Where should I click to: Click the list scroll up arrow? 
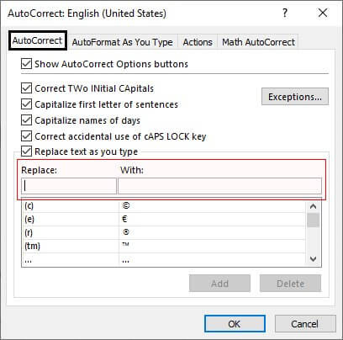coord(314,206)
